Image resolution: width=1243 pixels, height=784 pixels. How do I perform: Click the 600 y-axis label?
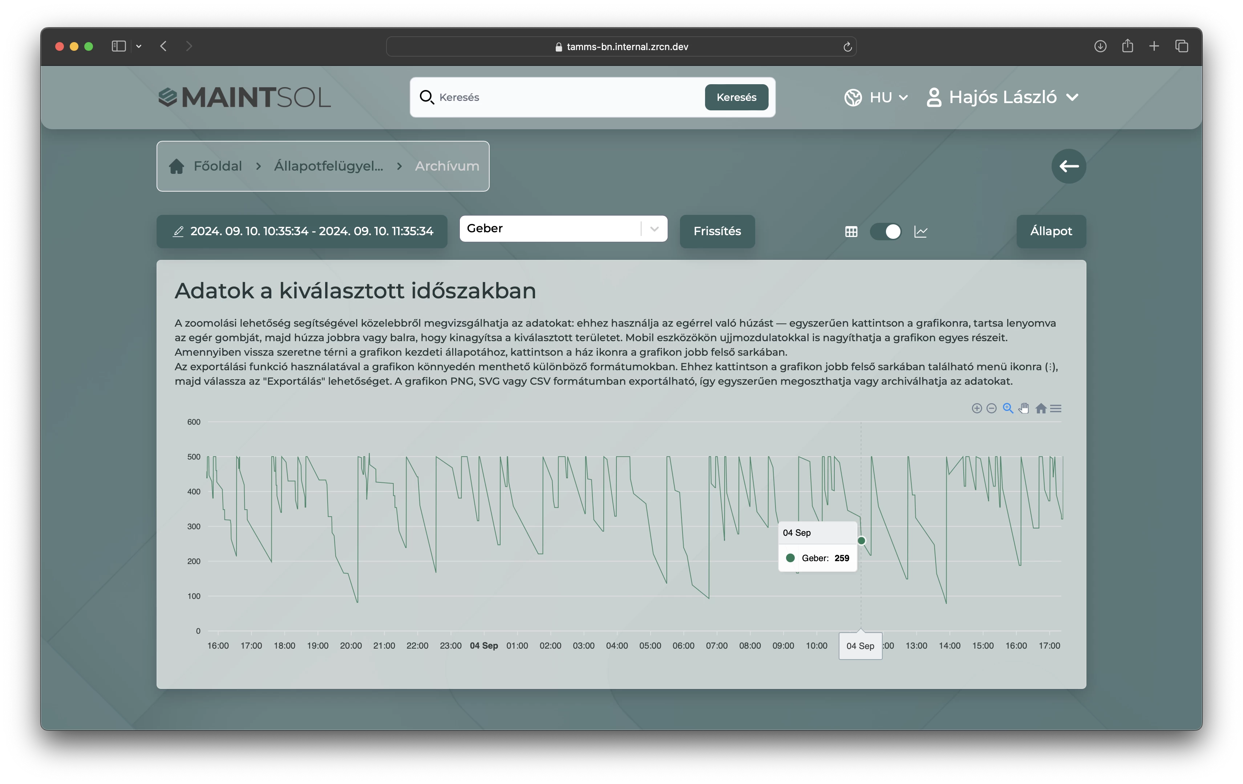point(194,422)
